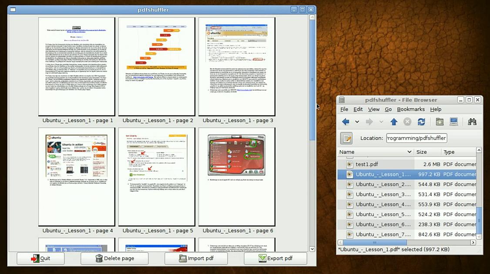Open the Edit menu
Viewport: 490px width, 274px height.
358,109
